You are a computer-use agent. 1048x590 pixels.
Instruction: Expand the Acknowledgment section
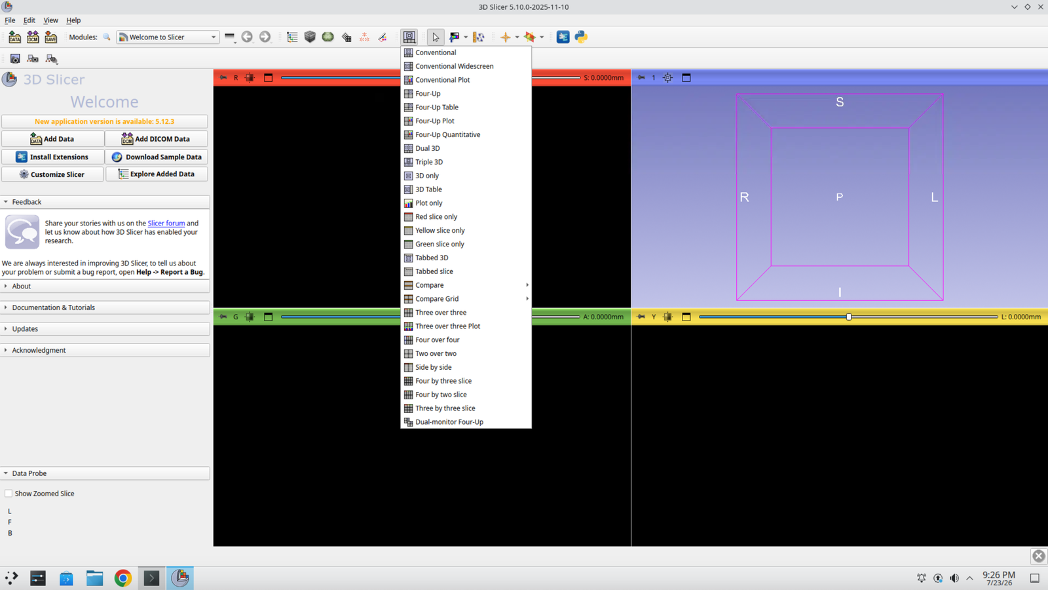(105, 350)
